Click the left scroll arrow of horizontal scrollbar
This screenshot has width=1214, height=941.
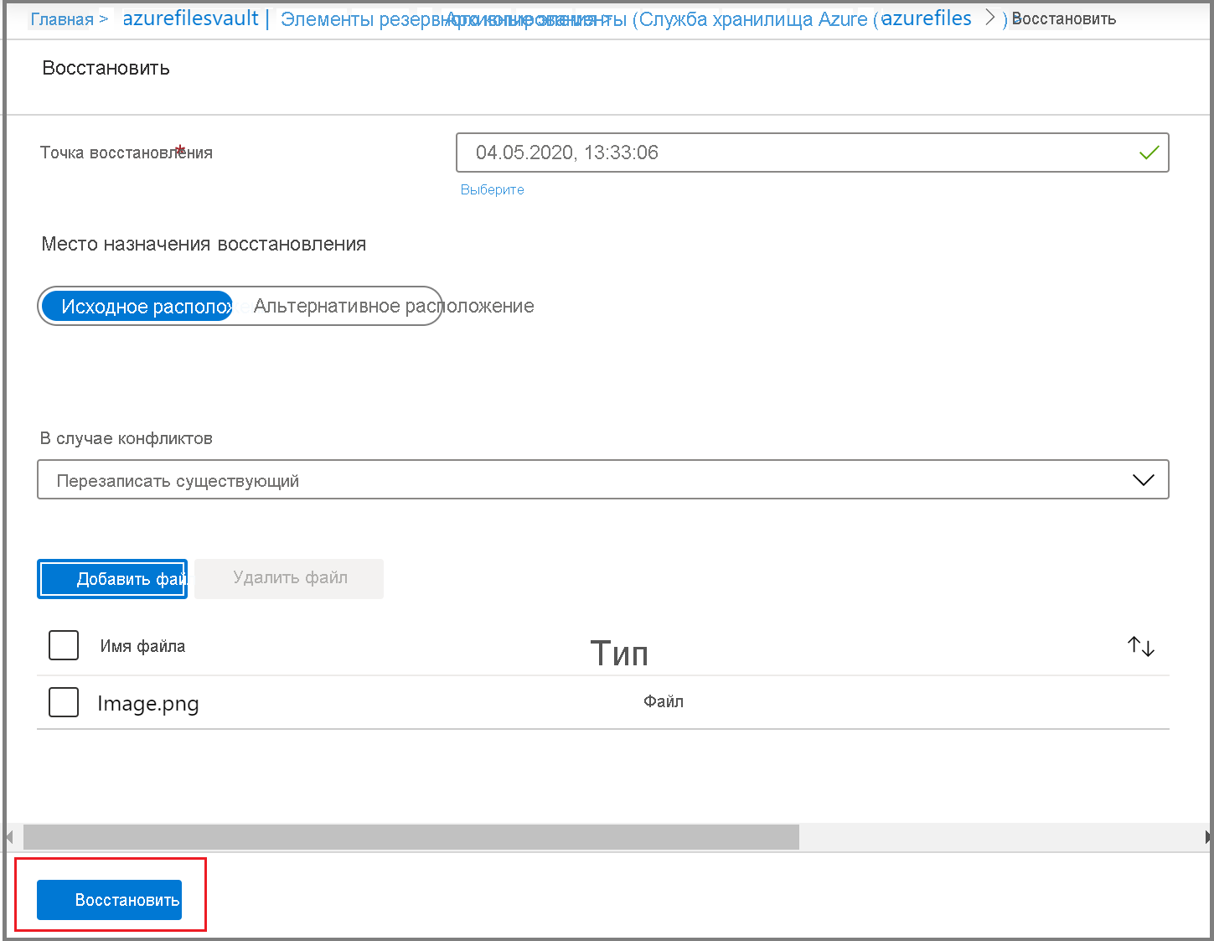point(10,836)
